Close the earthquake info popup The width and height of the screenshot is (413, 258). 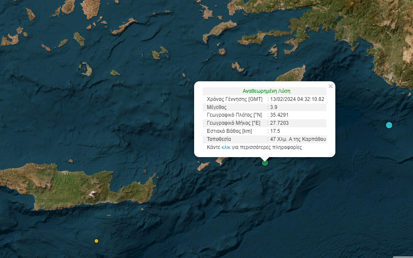[x=330, y=86]
